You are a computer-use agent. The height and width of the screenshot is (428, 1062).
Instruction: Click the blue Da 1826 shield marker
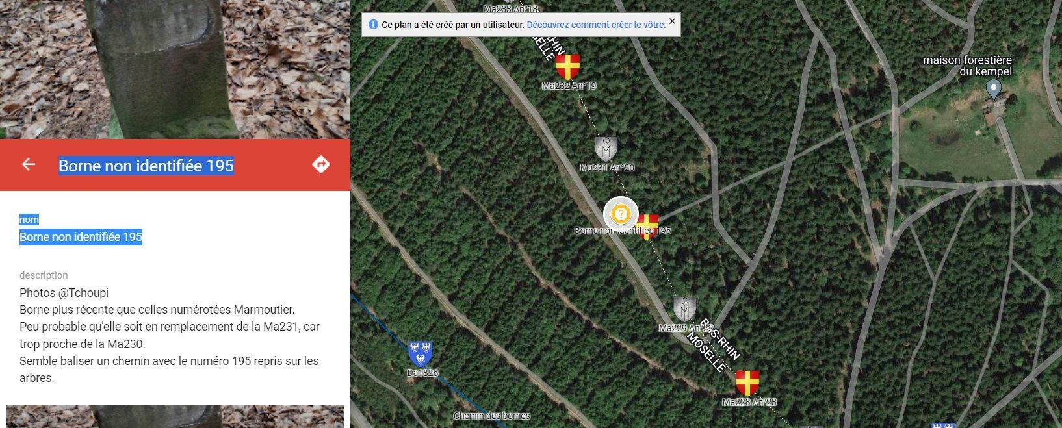tap(420, 354)
